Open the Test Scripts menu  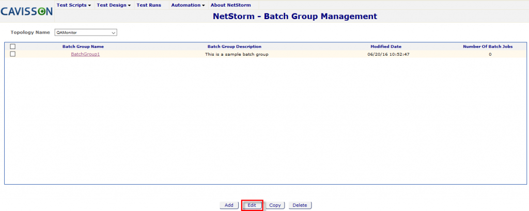point(74,5)
